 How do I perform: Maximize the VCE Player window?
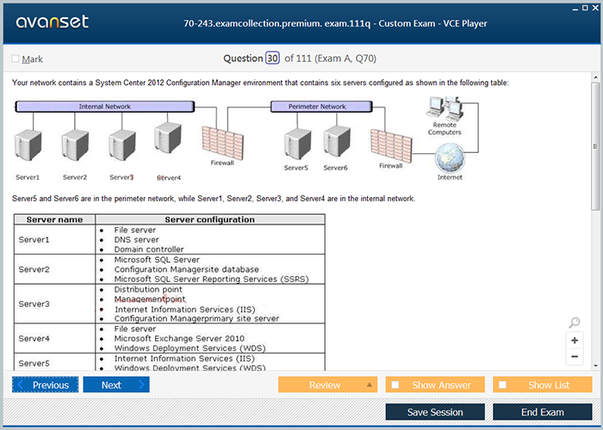(585, 8)
